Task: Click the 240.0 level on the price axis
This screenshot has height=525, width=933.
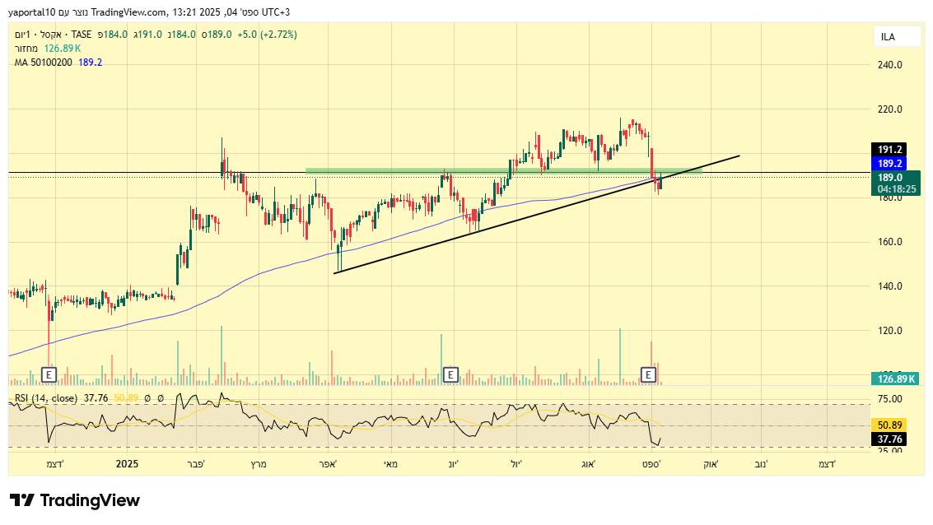Action: coord(890,65)
